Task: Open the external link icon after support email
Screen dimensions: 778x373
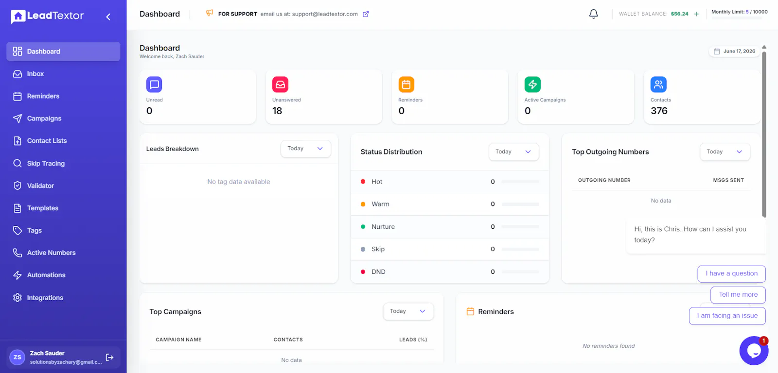Action: coord(366,14)
